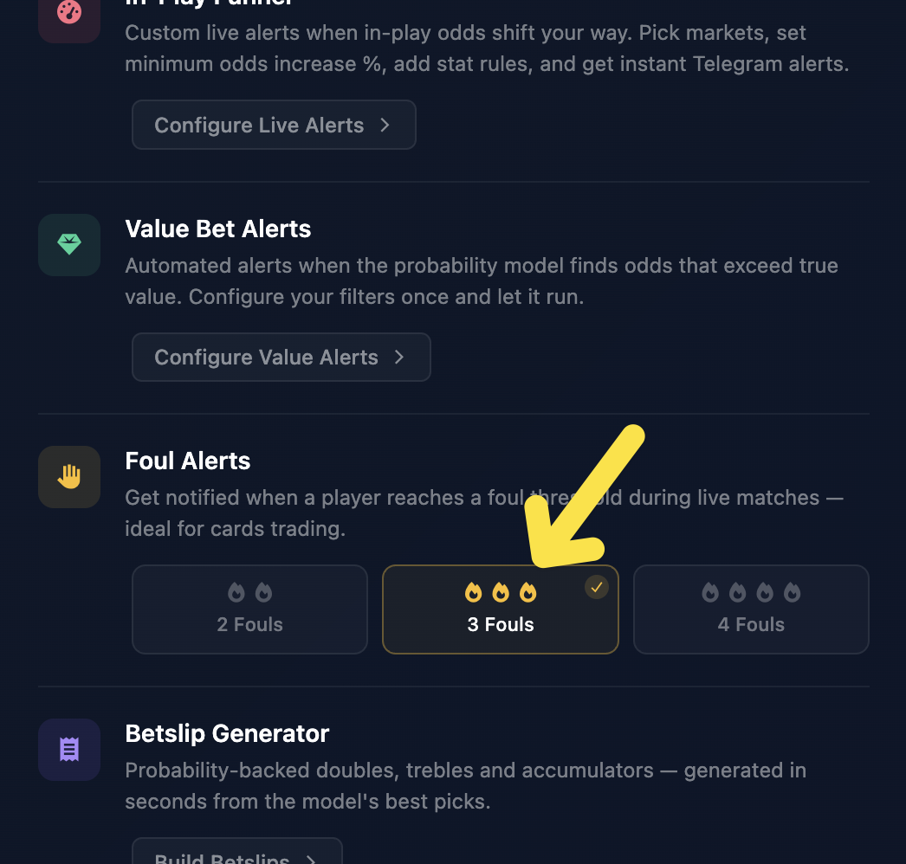Screen dimensions: 906x864
Task: Open Configure Value Alerts
Action: click(282, 357)
